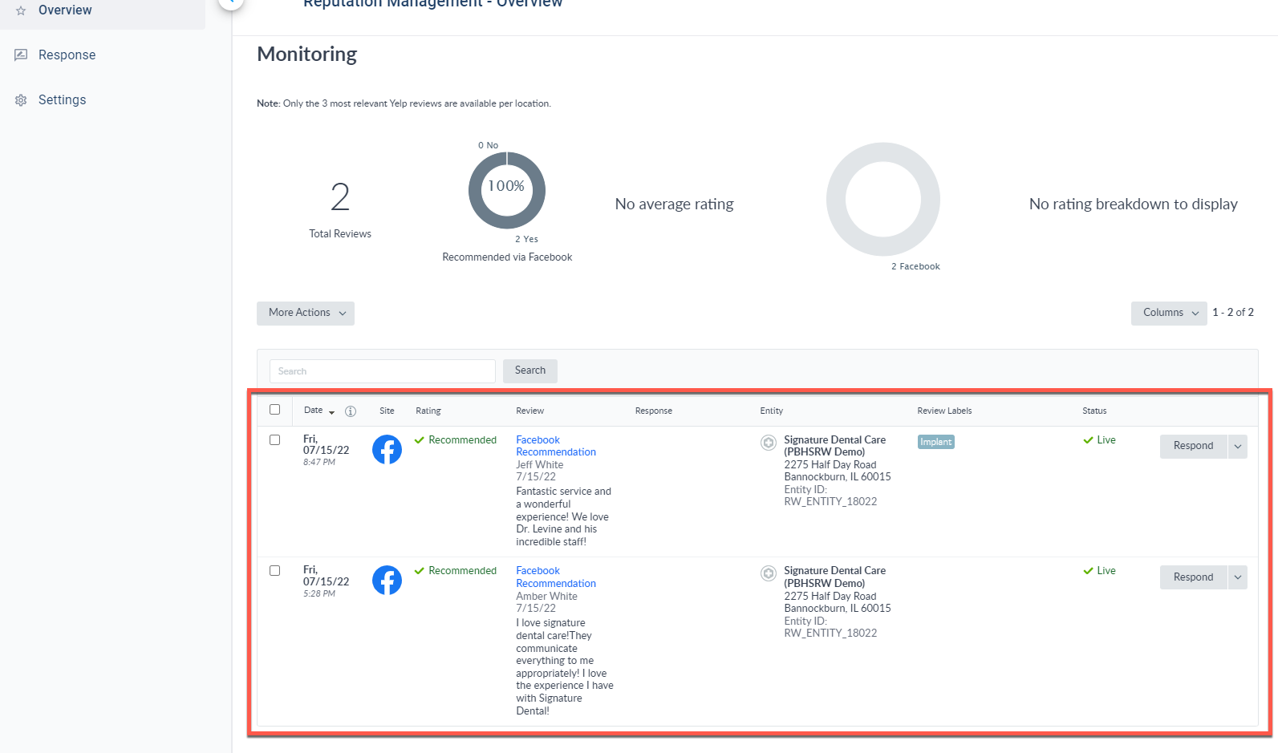The height and width of the screenshot is (753, 1278).
Task: Click the response icon beside Response
Action: pyautogui.click(x=21, y=55)
